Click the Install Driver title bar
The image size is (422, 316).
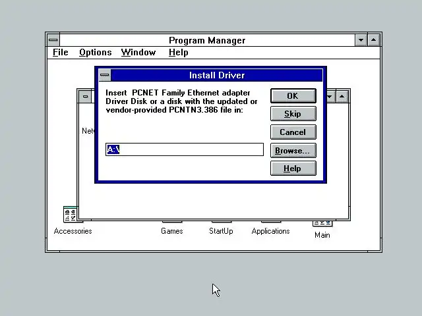[217, 75]
